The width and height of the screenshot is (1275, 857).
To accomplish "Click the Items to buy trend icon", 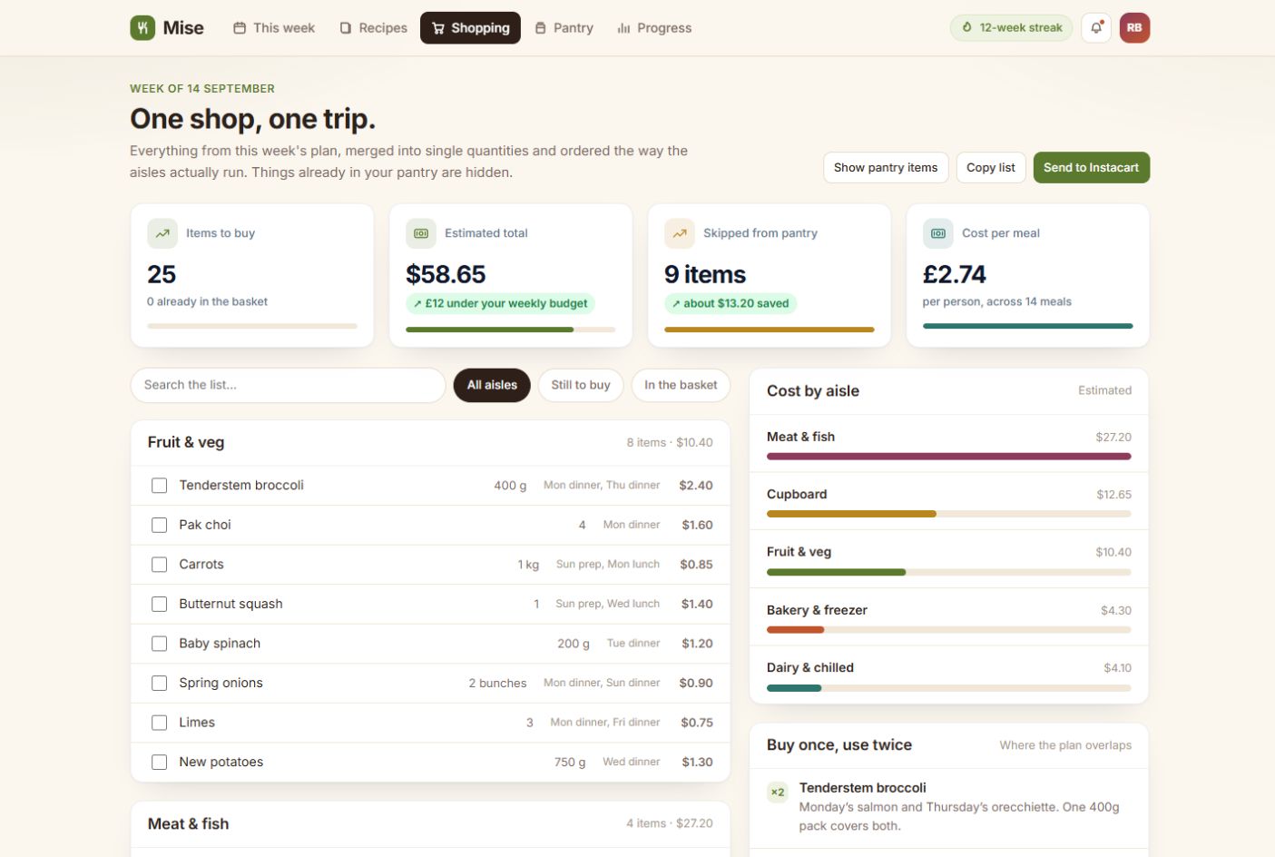I will pos(162,233).
